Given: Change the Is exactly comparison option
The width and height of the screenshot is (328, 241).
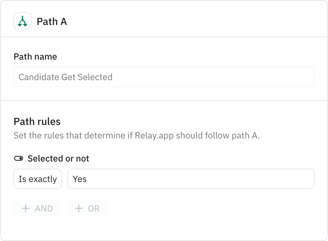Looking at the screenshot, I should (37, 179).
